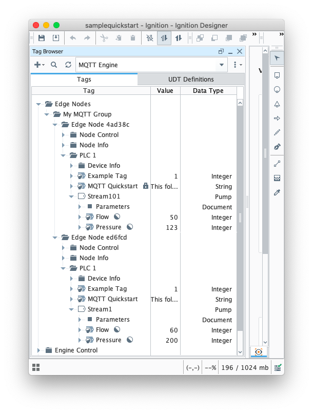Click the Group components toolbar icon
313x413 pixels.
[x=200, y=38]
